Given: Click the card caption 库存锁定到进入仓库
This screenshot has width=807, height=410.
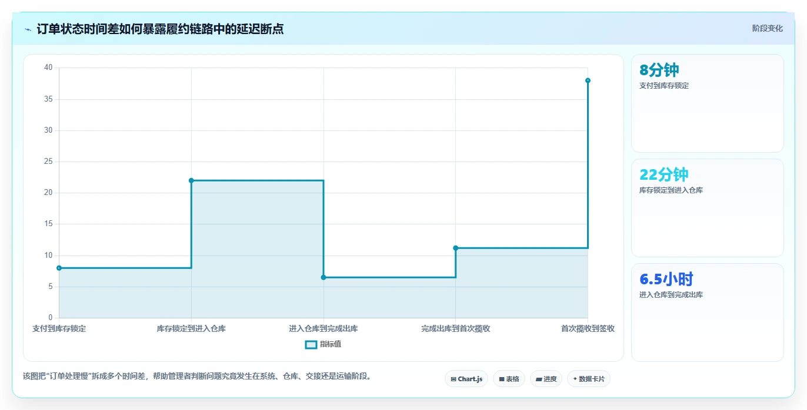Looking at the screenshot, I should coord(671,190).
